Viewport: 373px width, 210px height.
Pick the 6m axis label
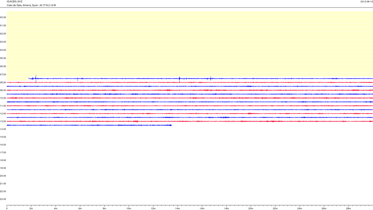point(80,208)
